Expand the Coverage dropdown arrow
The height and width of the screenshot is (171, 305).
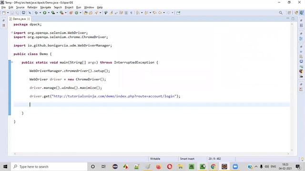coord(57,13)
